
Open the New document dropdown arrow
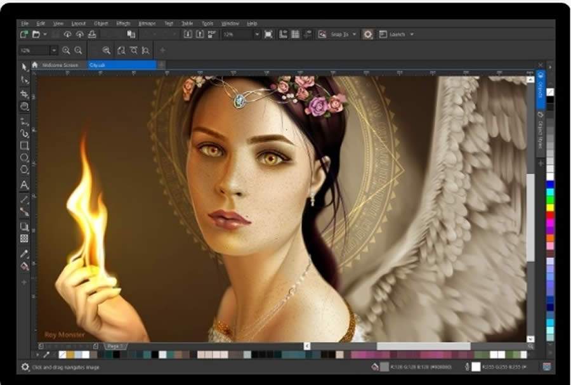point(44,34)
